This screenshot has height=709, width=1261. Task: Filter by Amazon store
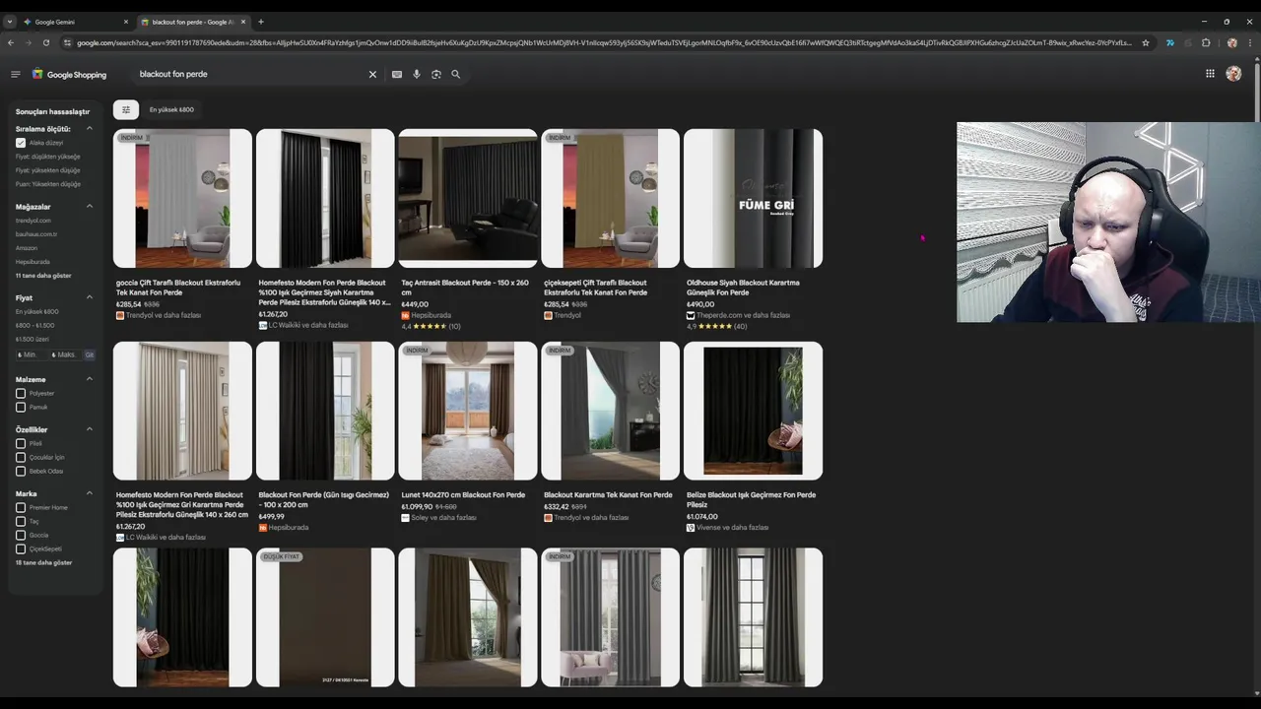27,248
